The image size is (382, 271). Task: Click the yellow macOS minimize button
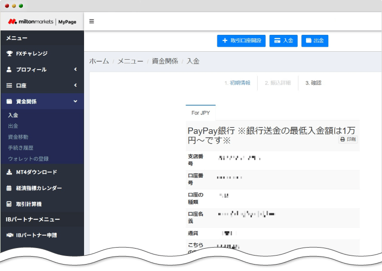14,6
